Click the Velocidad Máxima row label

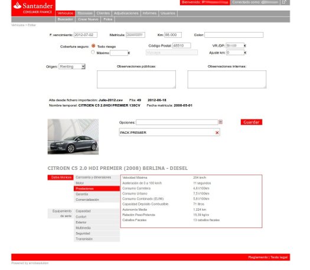135,178
